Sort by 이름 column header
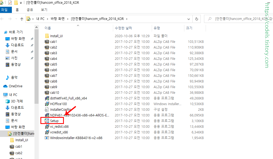The width and height of the screenshot is (273, 159). (48, 28)
